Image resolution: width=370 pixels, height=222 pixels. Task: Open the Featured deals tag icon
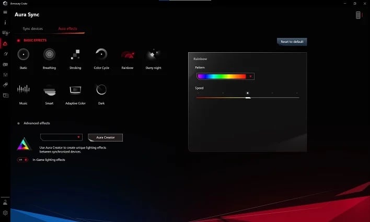(5, 85)
